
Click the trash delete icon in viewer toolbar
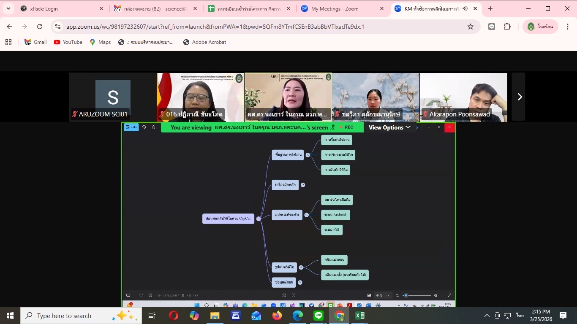153,127
